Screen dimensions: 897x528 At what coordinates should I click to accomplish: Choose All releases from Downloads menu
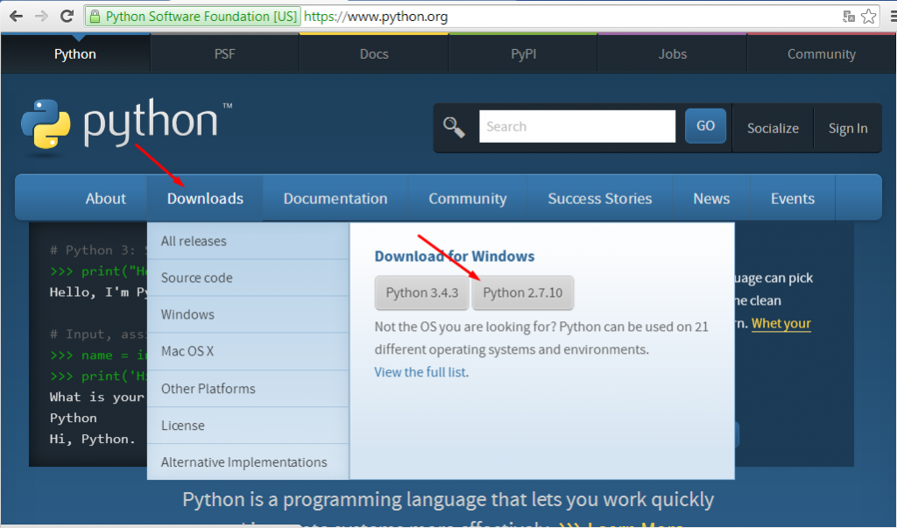point(248,241)
